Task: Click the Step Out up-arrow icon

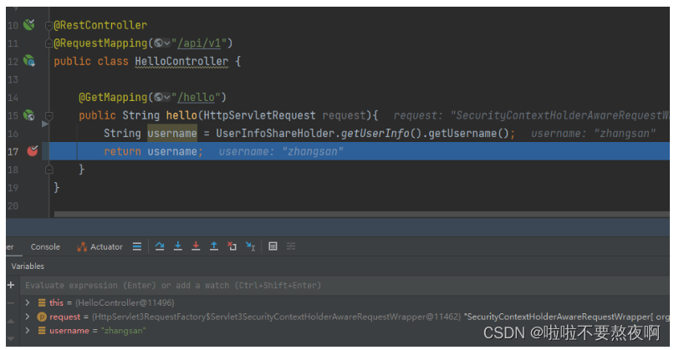Action: click(x=214, y=246)
